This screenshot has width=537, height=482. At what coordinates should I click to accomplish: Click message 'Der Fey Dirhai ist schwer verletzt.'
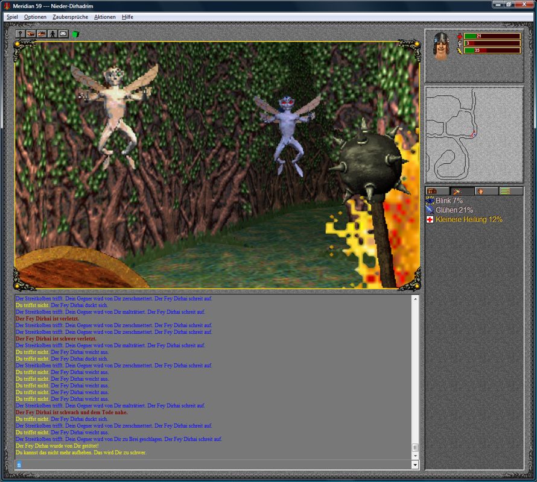click(x=56, y=339)
